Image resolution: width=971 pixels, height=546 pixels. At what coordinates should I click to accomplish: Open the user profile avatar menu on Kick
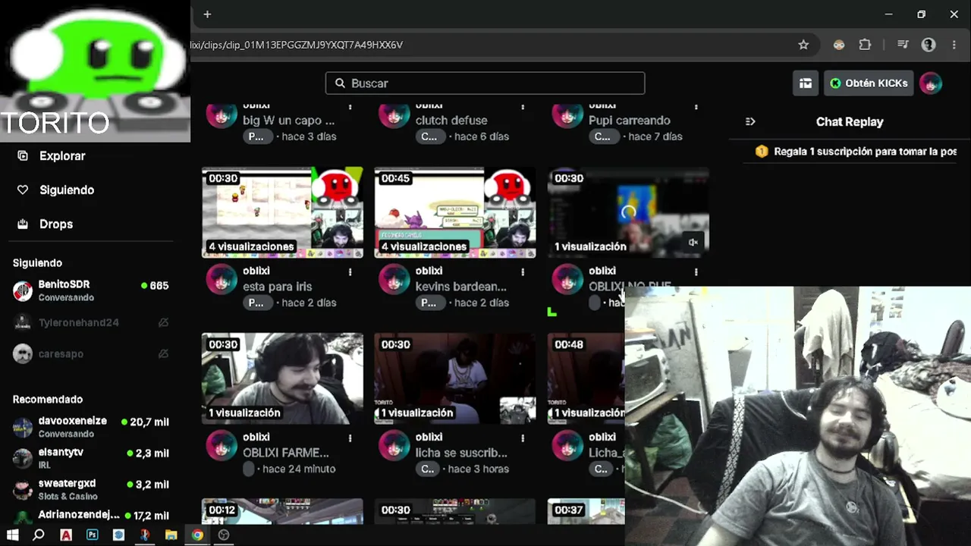tap(931, 83)
